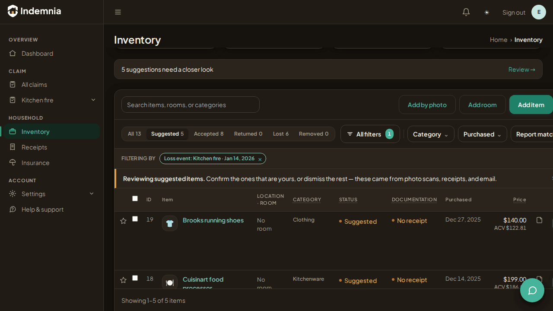Click the Dec 27, 2025 purchase date
Viewport: 553px width, 311px height.
click(x=463, y=219)
